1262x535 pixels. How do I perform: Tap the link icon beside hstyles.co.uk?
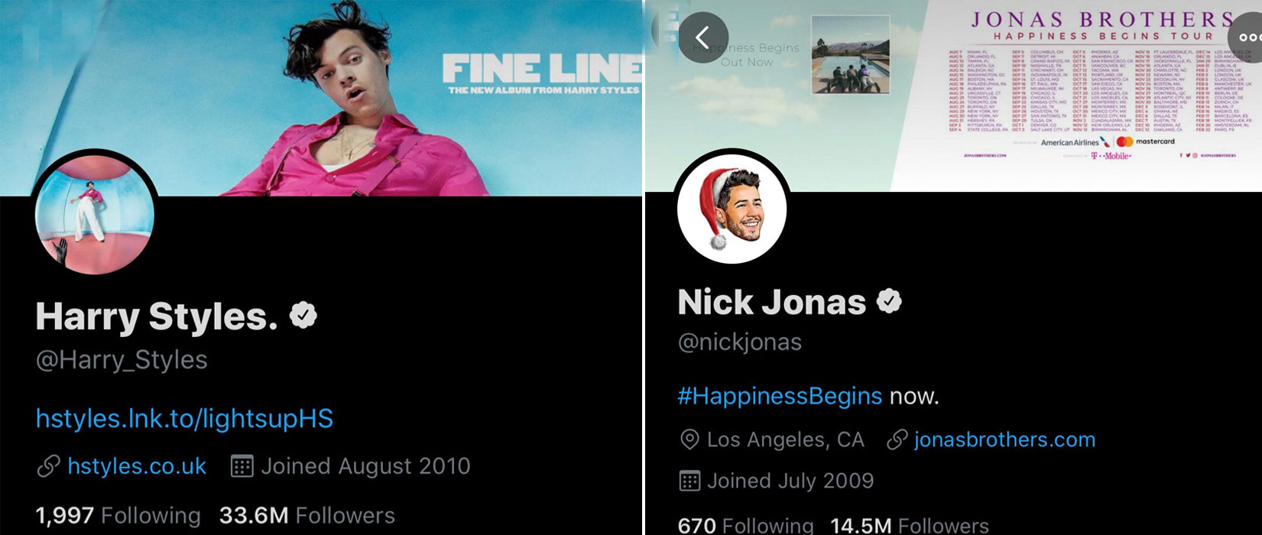[48, 466]
